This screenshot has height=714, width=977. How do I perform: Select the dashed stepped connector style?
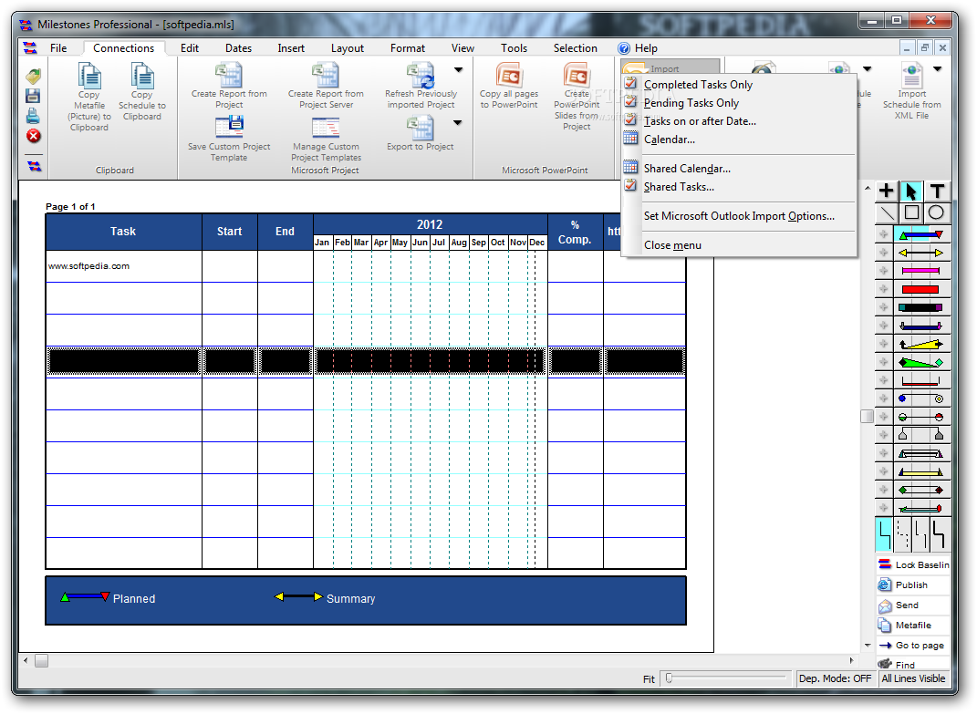[x=902, y=535]
